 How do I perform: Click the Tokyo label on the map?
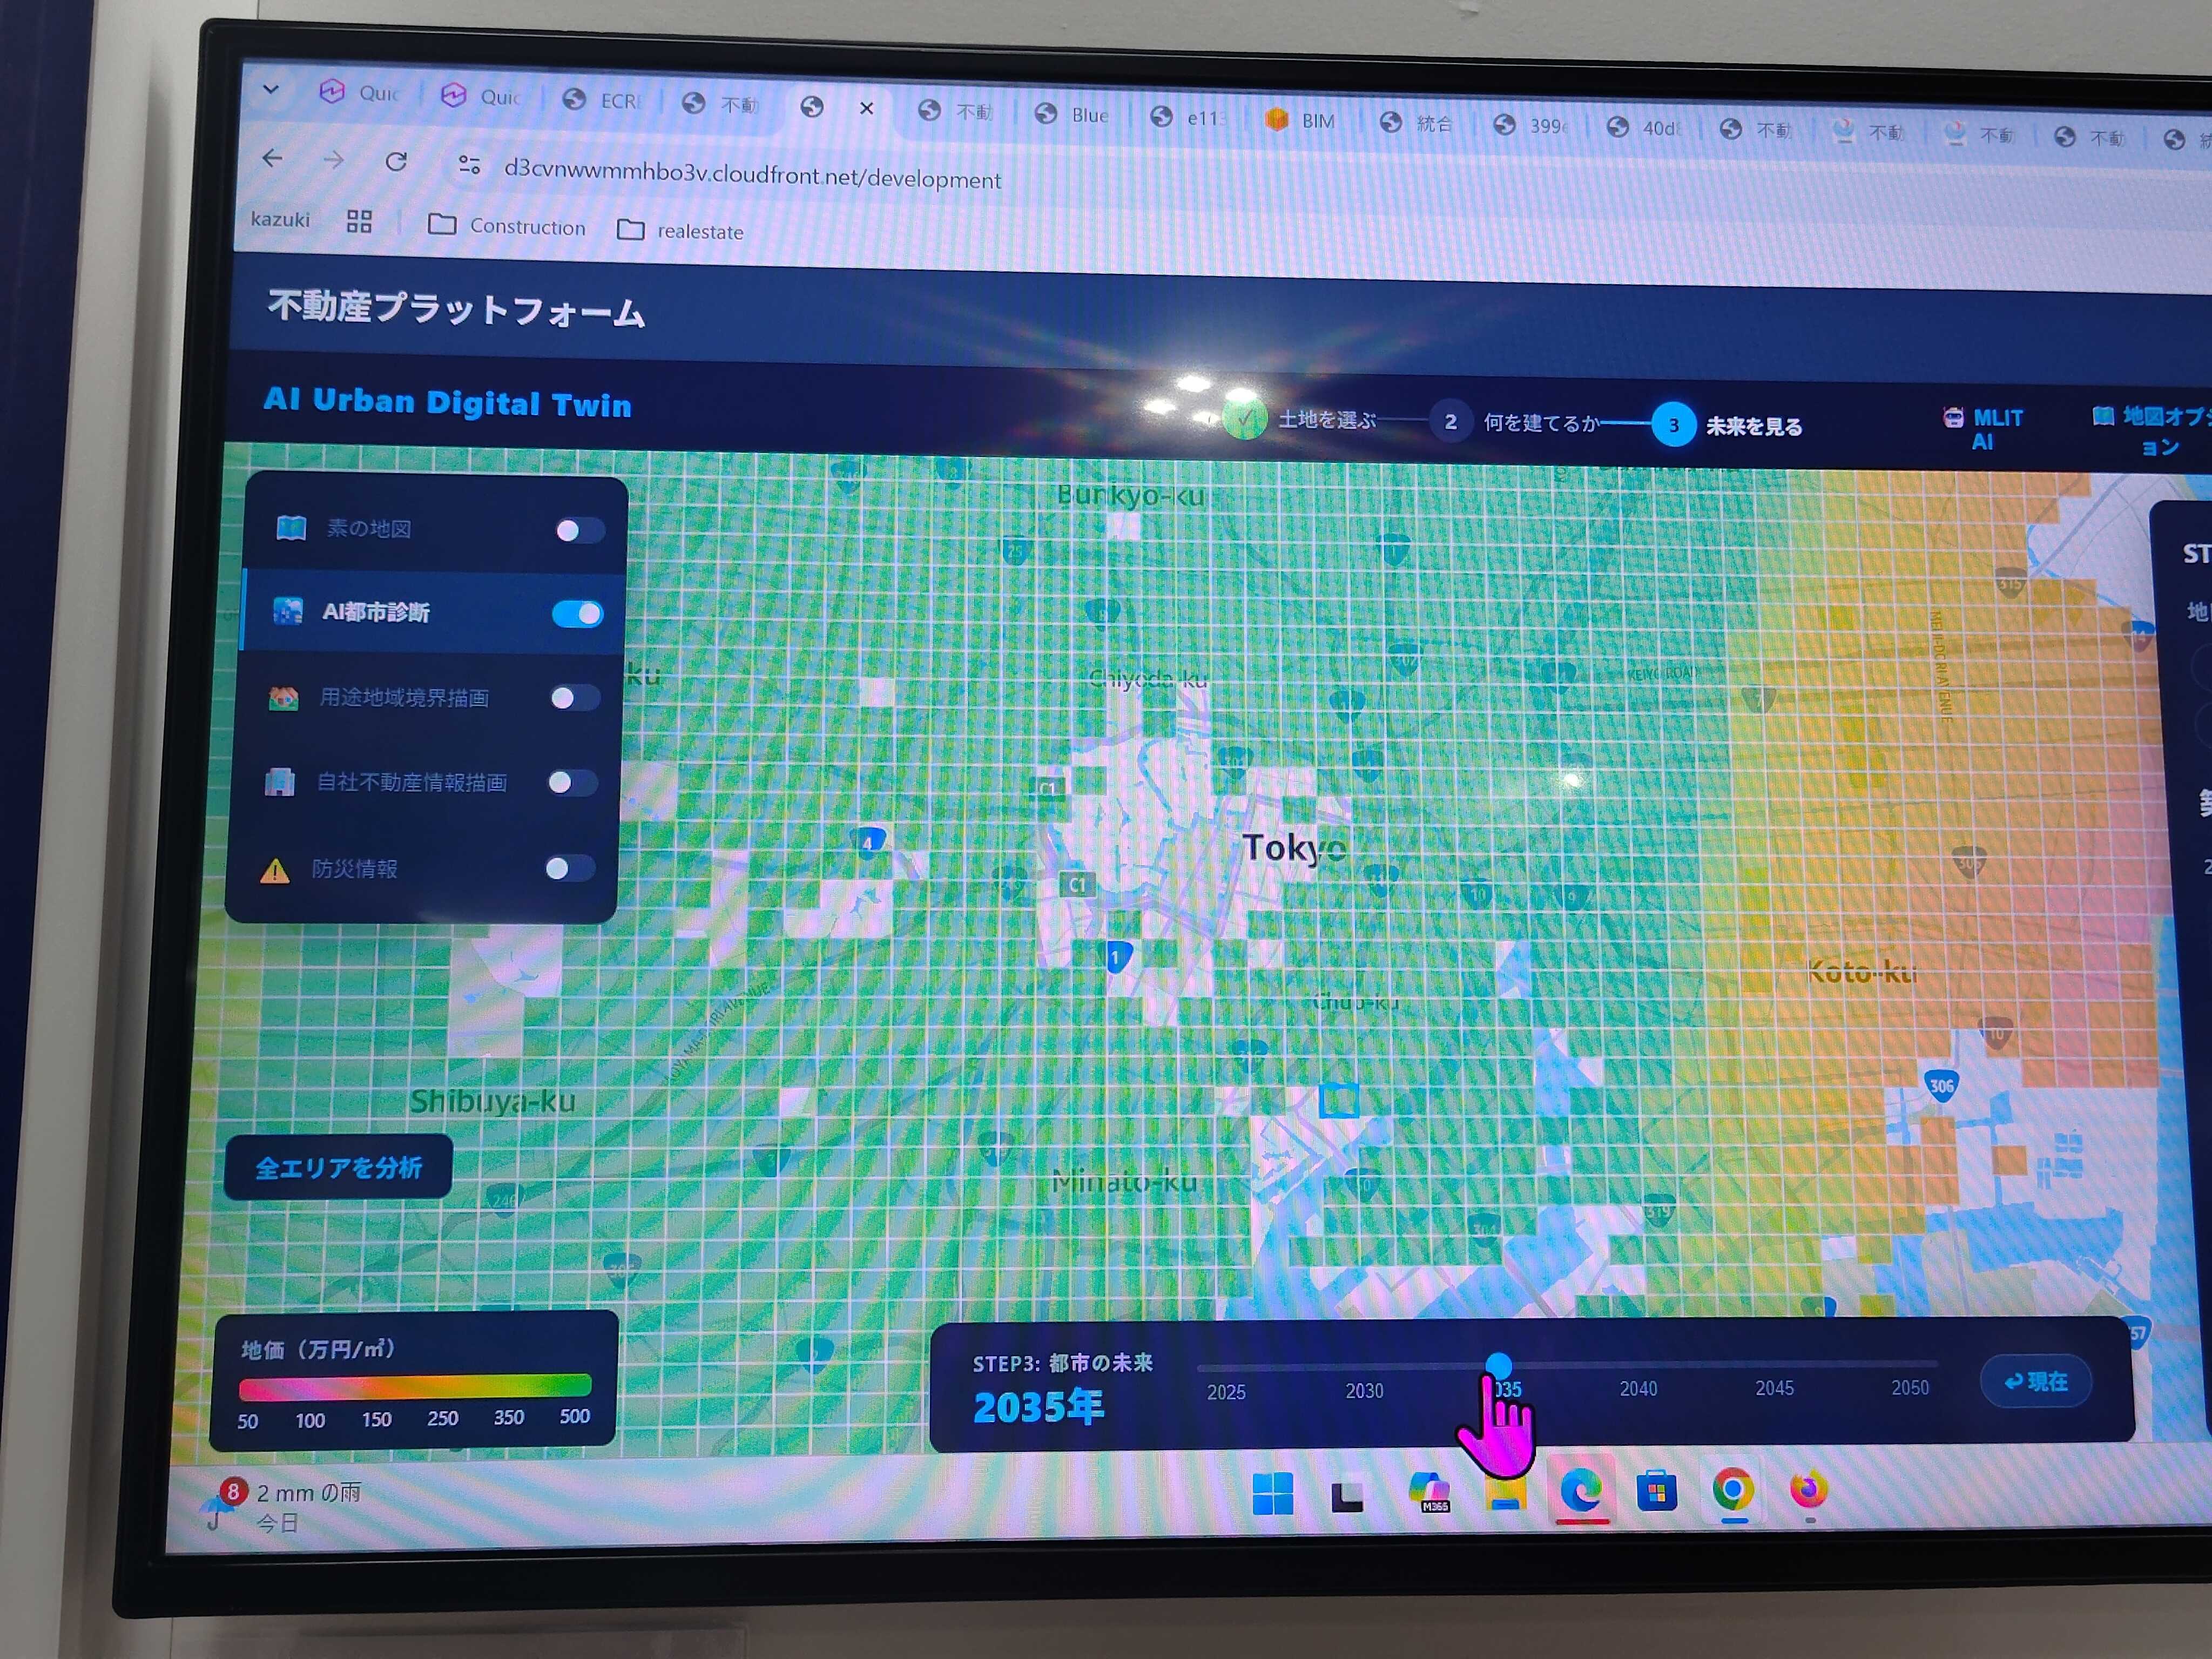point(1294,848)
